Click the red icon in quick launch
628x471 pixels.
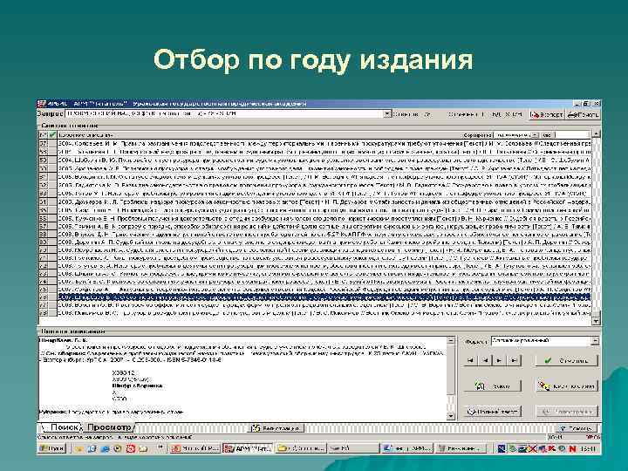130,448
